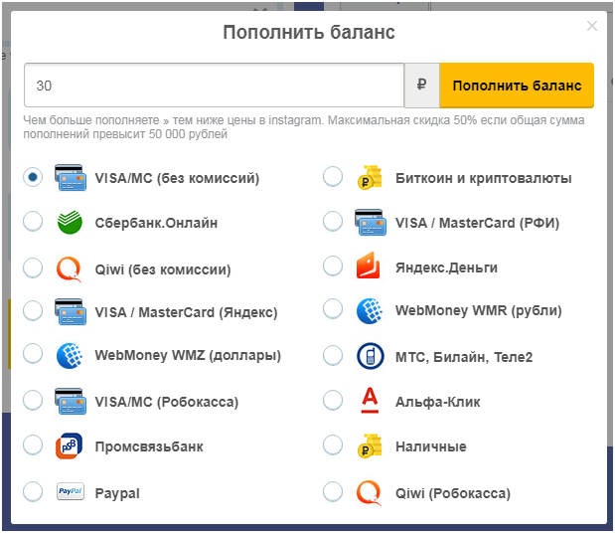Select the Paypal radio button
Viewport: 615px width, 533px height.
click(x=33, y=491)
